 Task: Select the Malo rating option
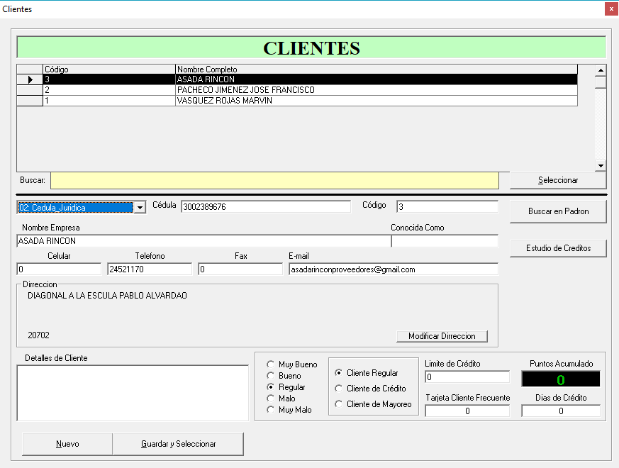pyautogui.click(x=270, y=399)
